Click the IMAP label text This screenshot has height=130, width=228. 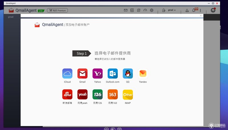click(x=128, y=103)
